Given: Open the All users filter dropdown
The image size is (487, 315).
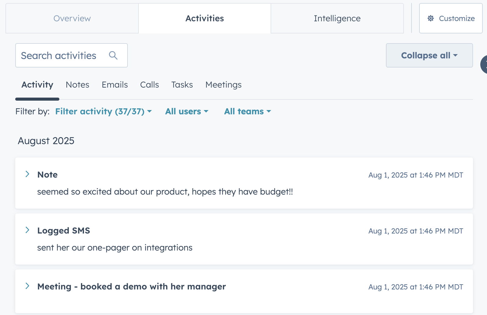Looking at the screenshot, I should pyautogui.click(x=187, y=112).
